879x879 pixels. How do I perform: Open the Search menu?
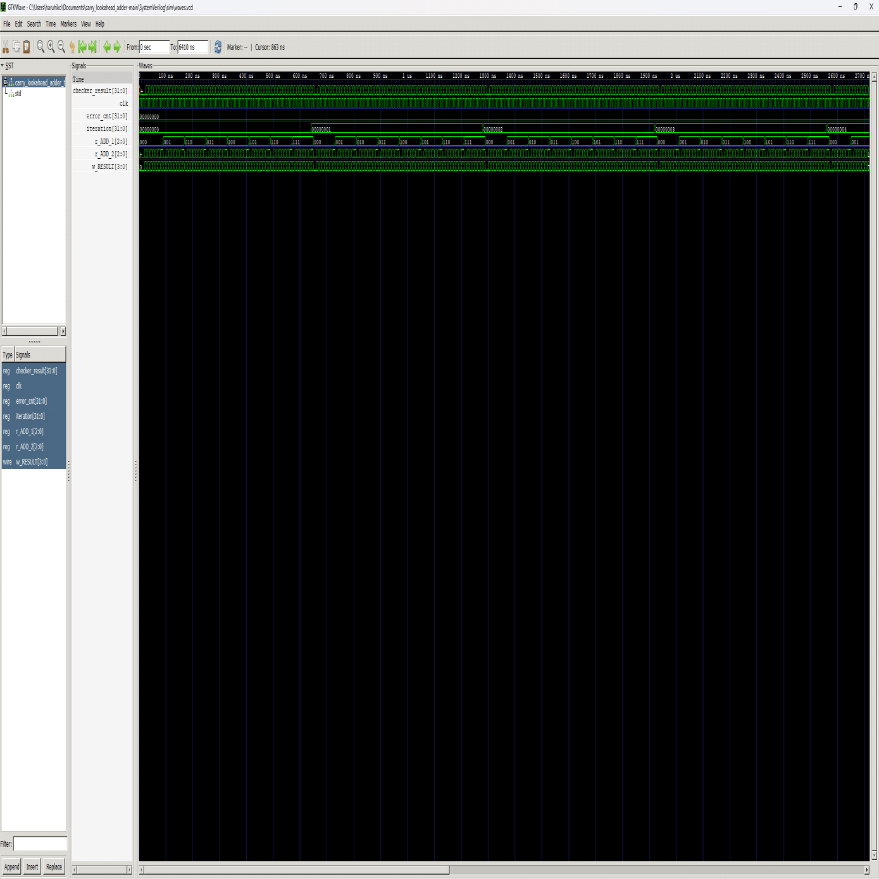[x=33, y=24]
